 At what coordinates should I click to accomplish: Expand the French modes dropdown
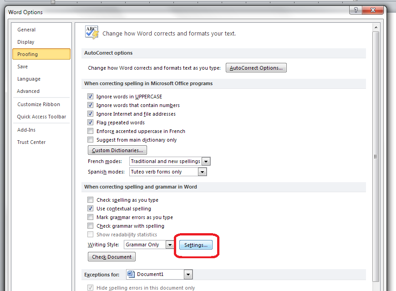click(x=206, y=162)
